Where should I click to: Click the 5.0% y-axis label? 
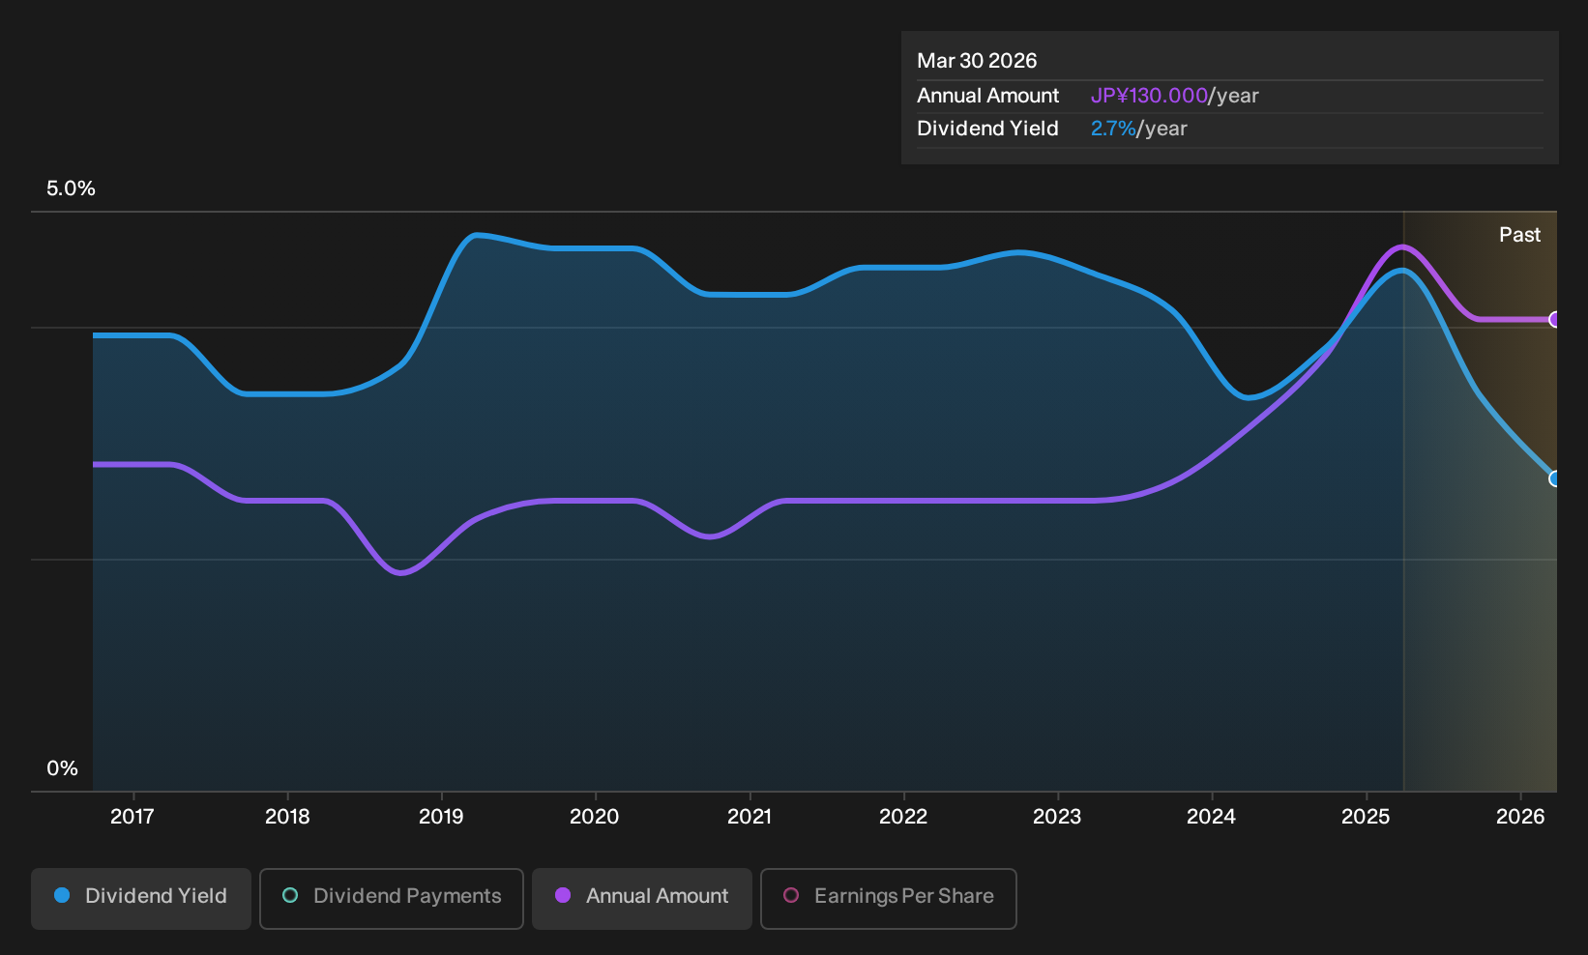click(x=71, y=188)
